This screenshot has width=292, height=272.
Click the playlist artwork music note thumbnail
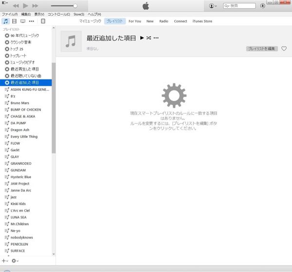pyautogui.click(x=71, y=41)
